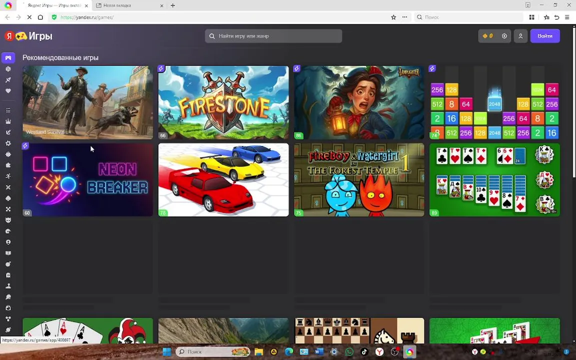Open the Neon Breaker game card
This screenshot has height=360, width=576.
88,179
